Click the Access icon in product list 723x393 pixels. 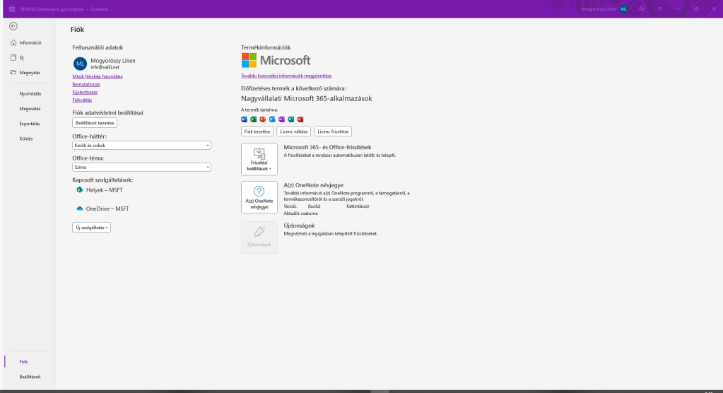click(x=300, y=119)
